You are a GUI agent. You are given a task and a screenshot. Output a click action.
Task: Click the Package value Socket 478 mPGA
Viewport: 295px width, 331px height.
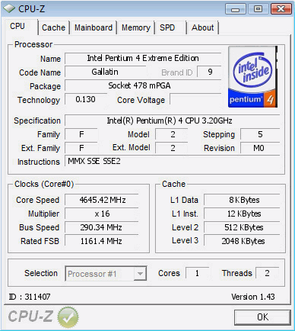click(143, 85)
